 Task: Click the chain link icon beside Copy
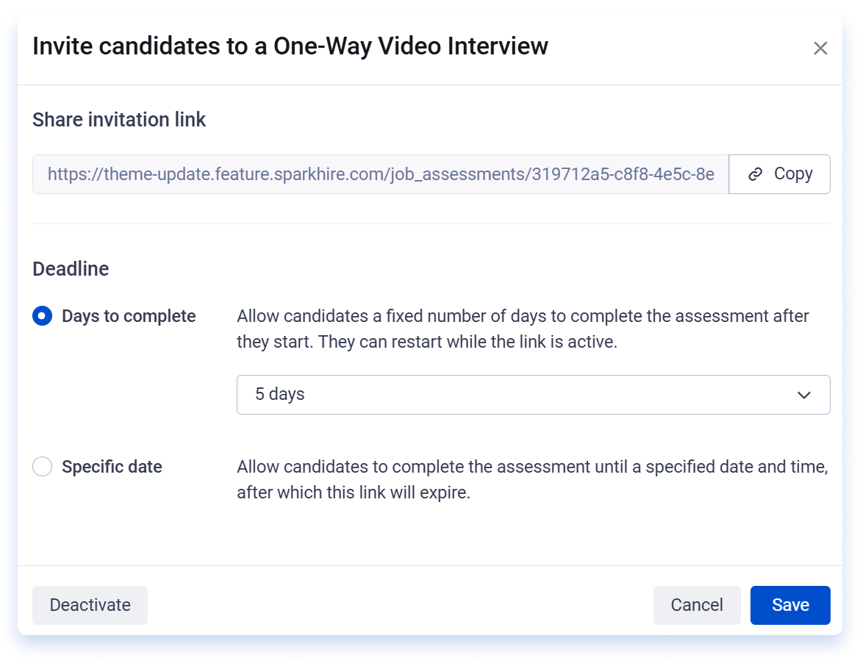click(755, 174)
